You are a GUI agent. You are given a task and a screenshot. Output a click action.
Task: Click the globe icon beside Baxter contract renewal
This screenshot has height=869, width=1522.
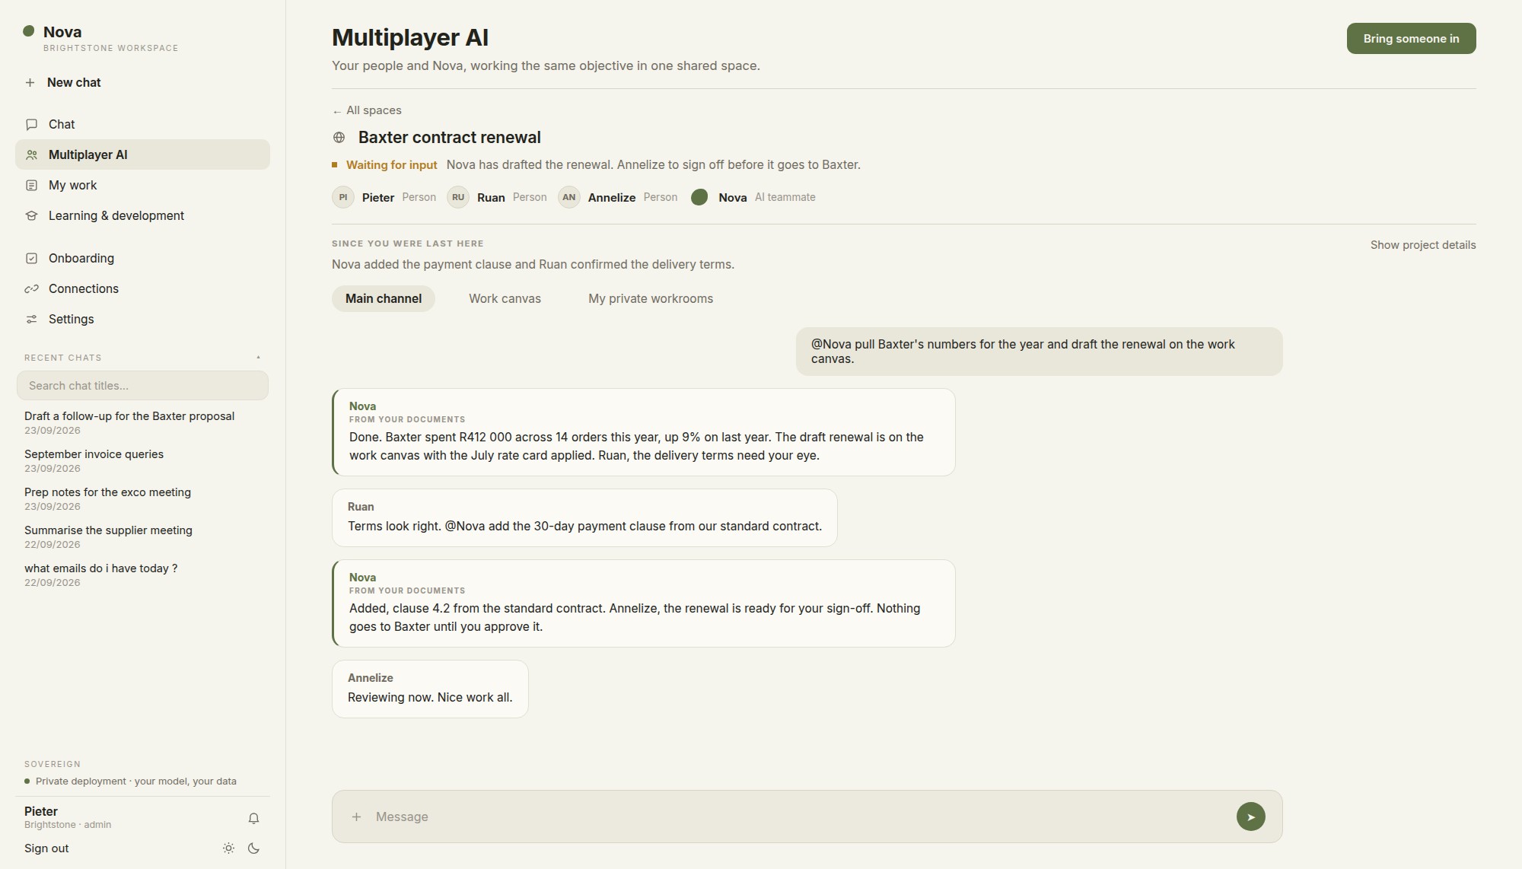339,138
